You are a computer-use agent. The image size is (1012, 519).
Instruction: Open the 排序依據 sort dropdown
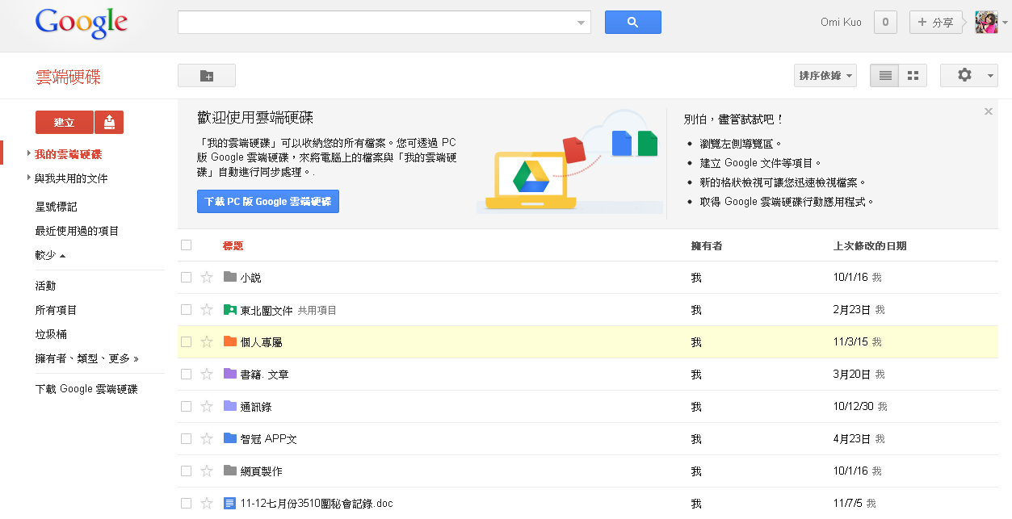coord(825,76)
